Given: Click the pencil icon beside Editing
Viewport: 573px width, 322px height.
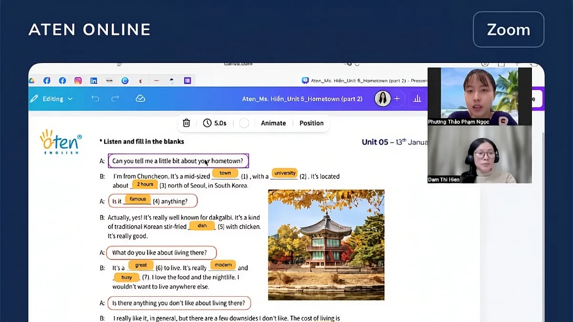Looking at the screenshot, I should click(34, 99).
